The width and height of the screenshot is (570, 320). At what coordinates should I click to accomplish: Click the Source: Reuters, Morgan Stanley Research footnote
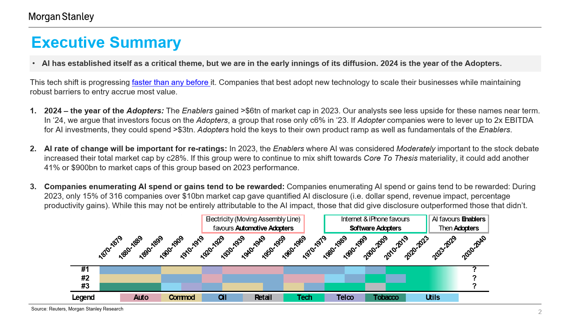[x=77, y=309]
